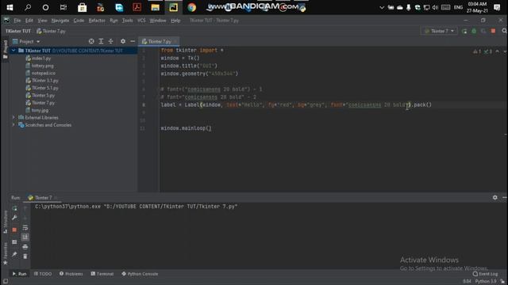Image resolution: width=508 pixels, height=285 pixels.
Task: Print the console output with printer icon
Action: pos(25,247)
